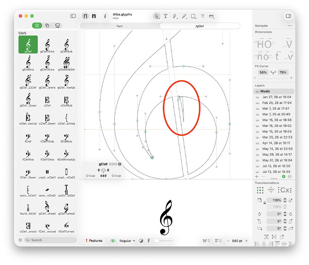Increase preview size with plus
The image size is (309, 265).
coord(246,241)
